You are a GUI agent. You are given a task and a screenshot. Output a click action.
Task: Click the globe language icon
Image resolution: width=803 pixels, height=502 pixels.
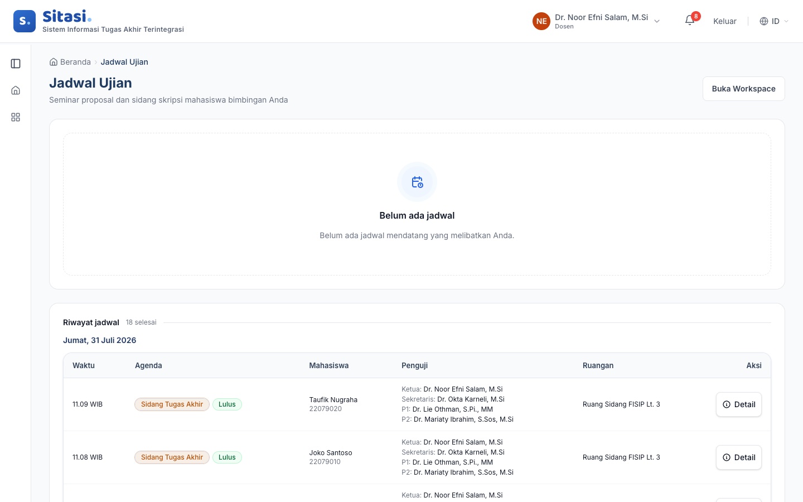tap(764, 21)
